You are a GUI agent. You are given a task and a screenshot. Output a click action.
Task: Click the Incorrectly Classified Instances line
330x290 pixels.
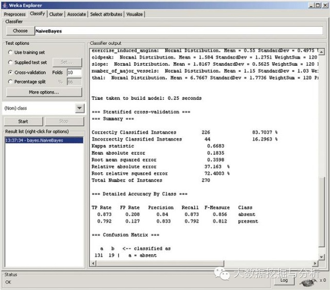point(185,139)
